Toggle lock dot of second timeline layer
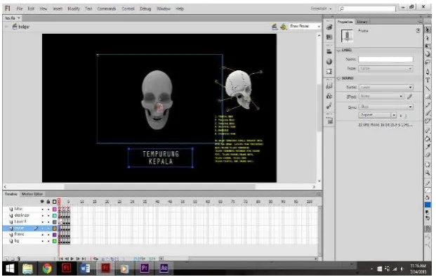436x277 pixels. pyautogui.click(x=48, y=215)
